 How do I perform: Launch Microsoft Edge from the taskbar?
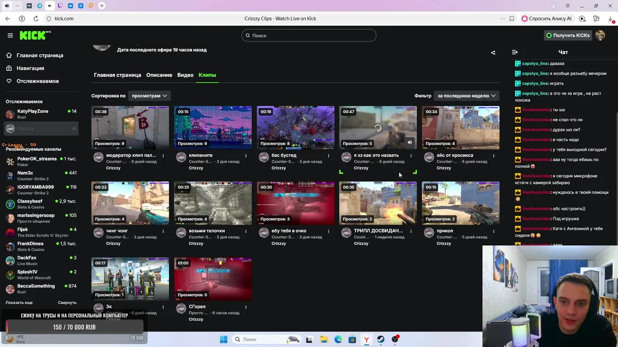(338, 339)
